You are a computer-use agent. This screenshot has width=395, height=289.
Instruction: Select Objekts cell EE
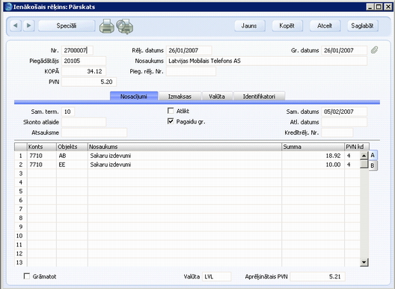point(72,165)
